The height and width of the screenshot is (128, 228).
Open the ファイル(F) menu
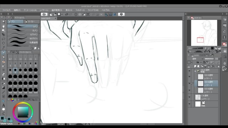pyautogui.click(x=6, y=10)
